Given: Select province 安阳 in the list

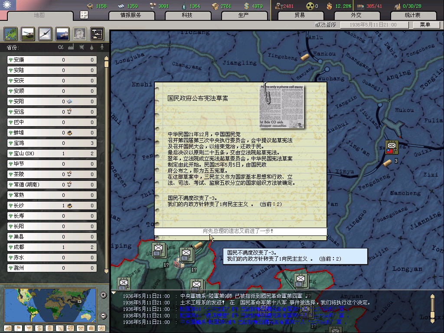Looking at the screenshot, I should (52, 101).
